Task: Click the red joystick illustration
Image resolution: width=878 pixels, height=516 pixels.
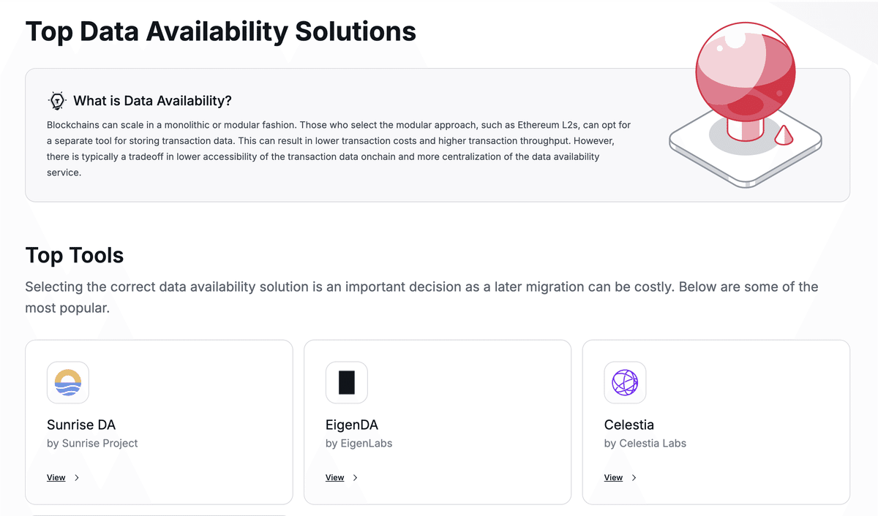Action: pos(745,102)
